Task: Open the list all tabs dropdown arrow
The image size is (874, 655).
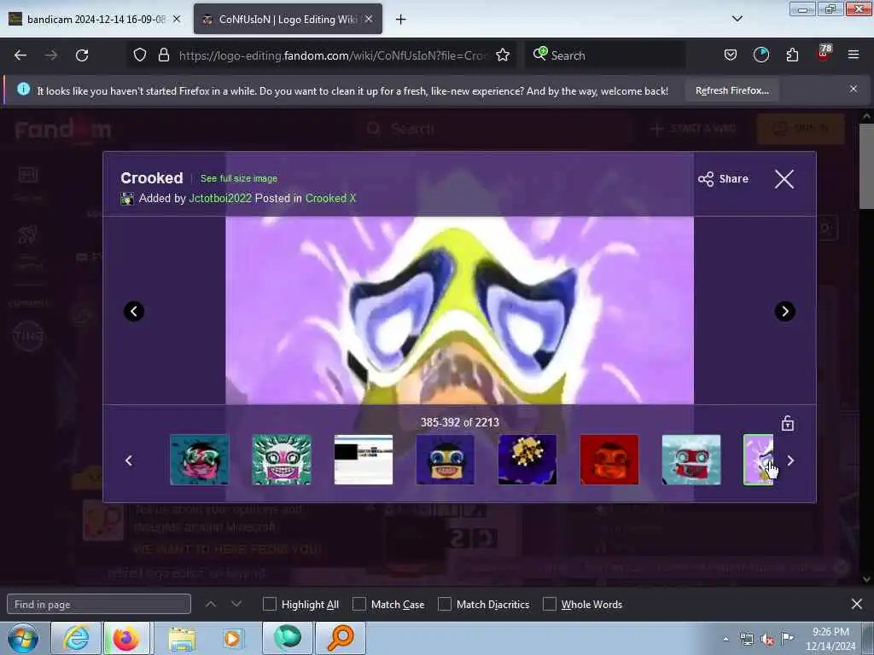Action: (737, 19)
